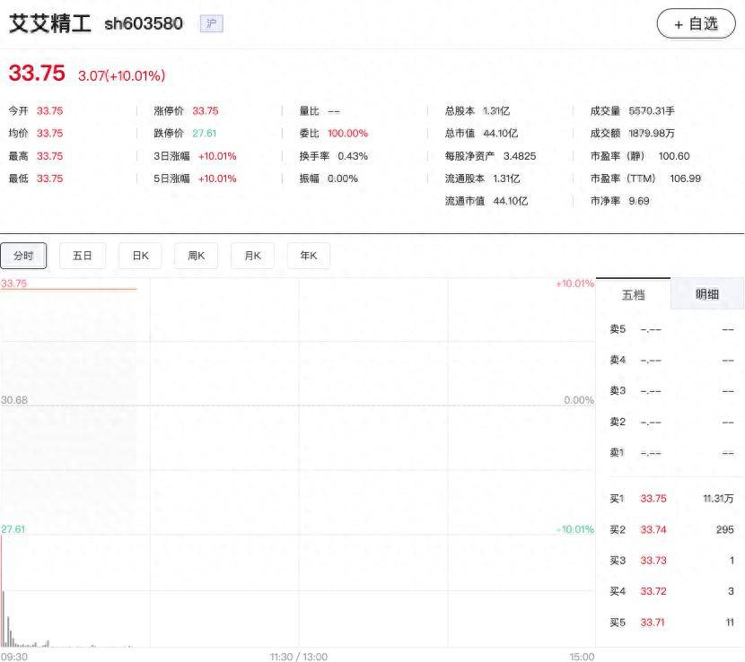
Task: Click the 流通市值 value 44.10亿
Action: (x=511, y=201)
